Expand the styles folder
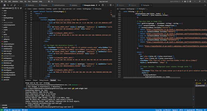The height and width of the screenshot is (111, 207). click(12, 34)
